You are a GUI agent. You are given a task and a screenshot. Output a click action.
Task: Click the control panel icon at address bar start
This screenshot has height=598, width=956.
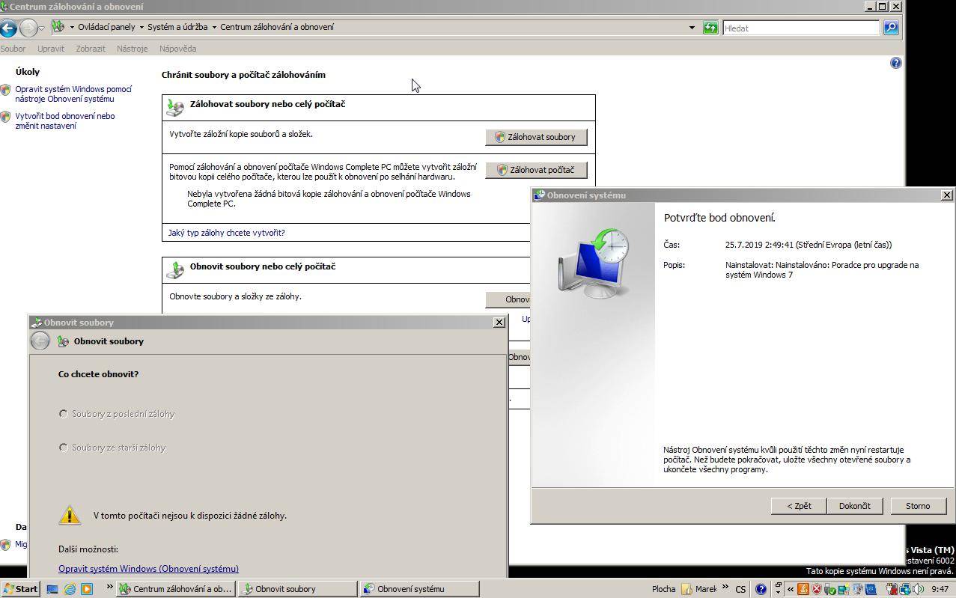[58, 27]
